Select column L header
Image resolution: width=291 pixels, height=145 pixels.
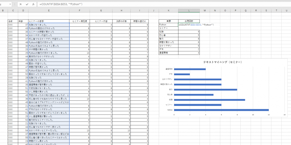coord(189,10)
